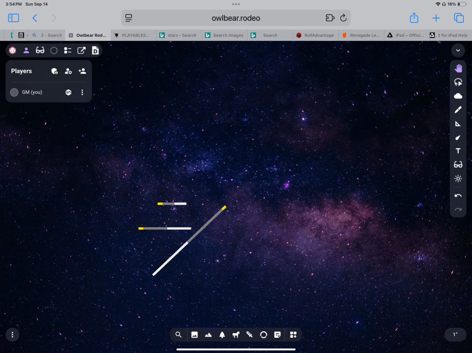The width and height of the screenshot is (472, 353).
Task: Select the Text tool
Action: click(458, 151)
